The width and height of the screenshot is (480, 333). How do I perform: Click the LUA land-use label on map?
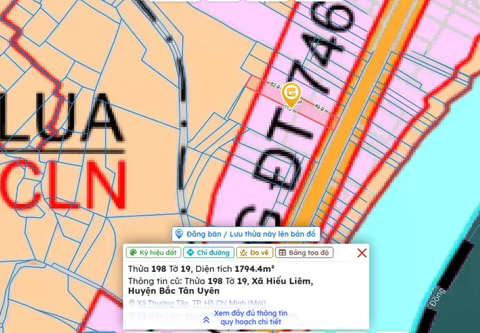(61, 118)
